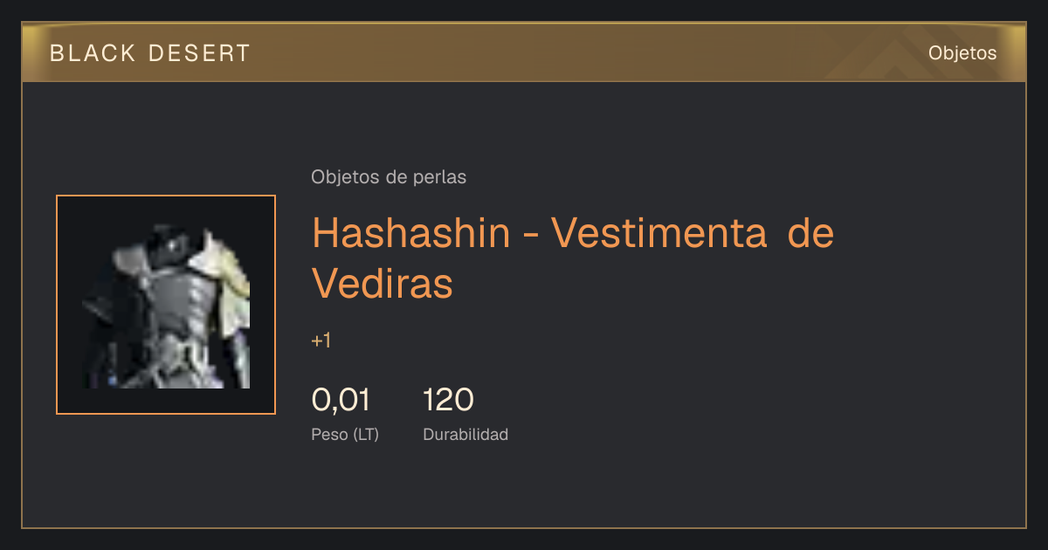Click the word Vediras in the title

point(383,283)
